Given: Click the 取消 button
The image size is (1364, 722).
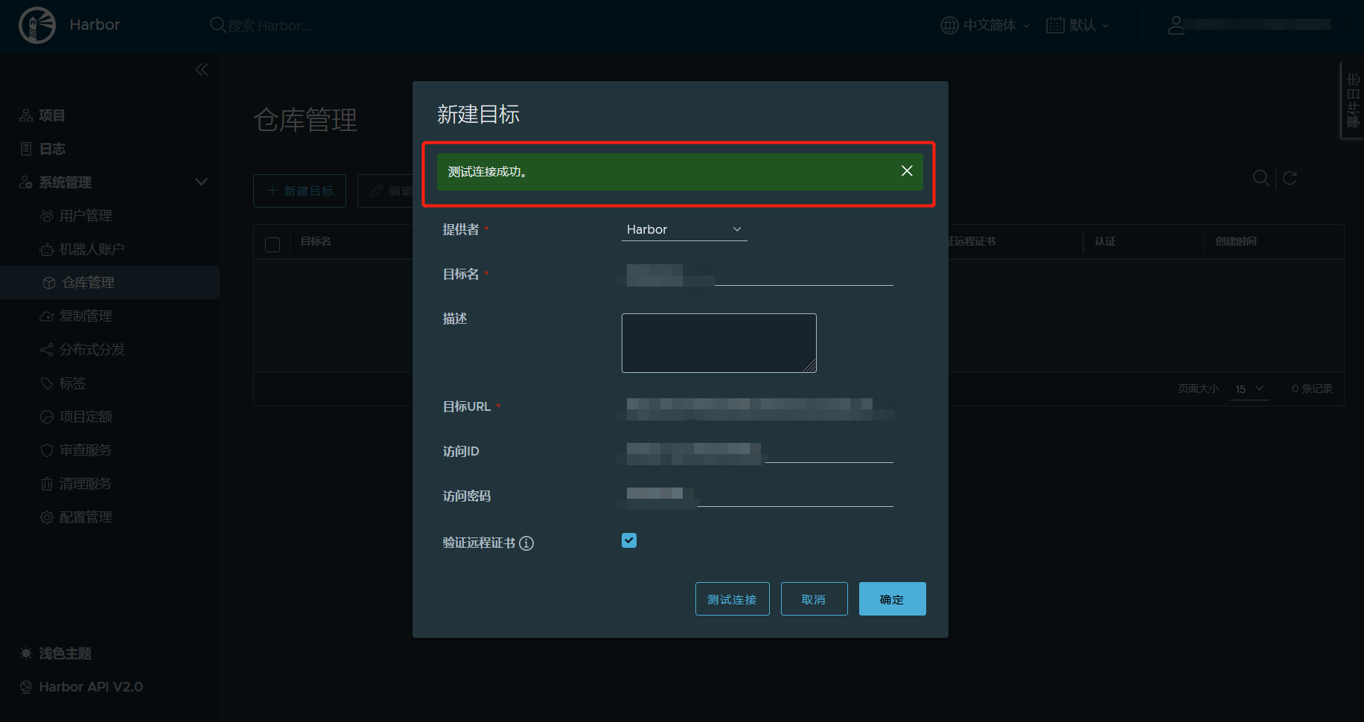Looking at the screenshot, I should tap(815, 598).
